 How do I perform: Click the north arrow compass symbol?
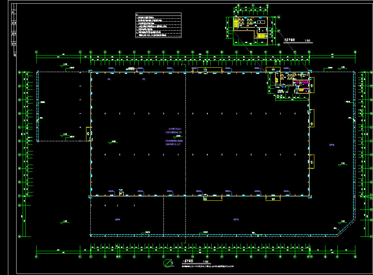tap(168, 263)
